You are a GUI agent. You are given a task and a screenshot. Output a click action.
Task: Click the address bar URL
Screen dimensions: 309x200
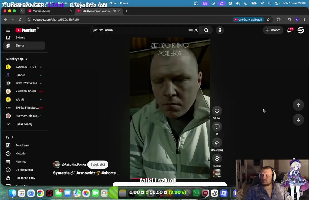pyautogui.click(x=56, y=19)
